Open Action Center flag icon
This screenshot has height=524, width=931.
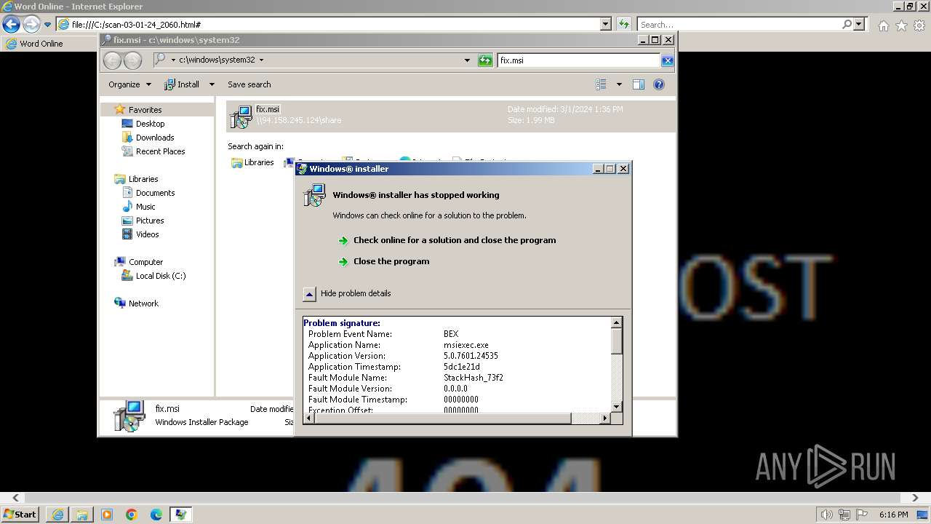pyautogui.click(x=863, y=515)
